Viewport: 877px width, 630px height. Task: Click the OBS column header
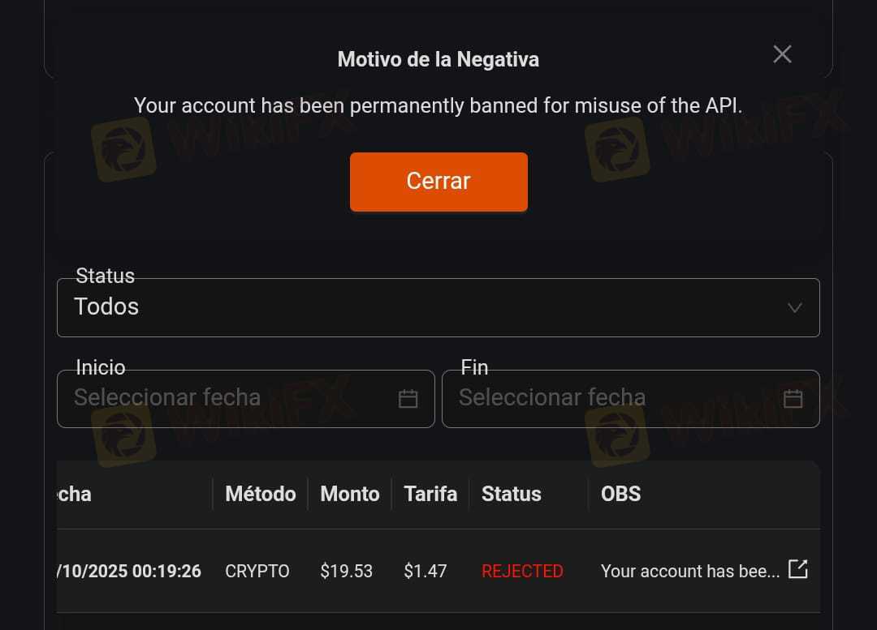(620, 494)
